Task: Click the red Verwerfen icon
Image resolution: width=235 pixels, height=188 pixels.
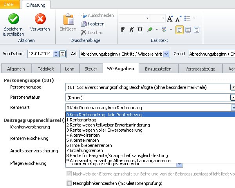Action: (40, 19)
